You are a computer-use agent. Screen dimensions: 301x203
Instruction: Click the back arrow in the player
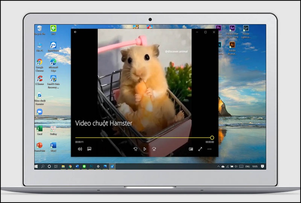pyautogui.click(x=75, y=32)
